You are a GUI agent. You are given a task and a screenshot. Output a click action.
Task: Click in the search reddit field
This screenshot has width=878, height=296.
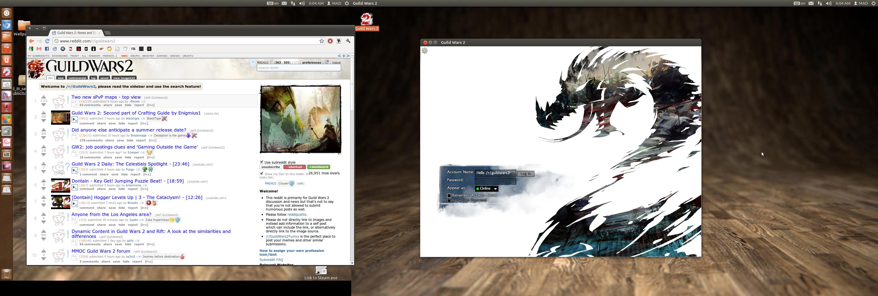(299, 68)
